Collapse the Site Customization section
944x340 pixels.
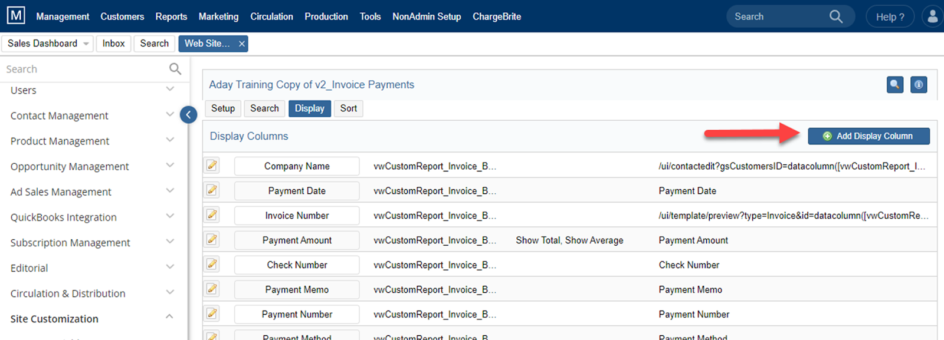click(x=170, y=317)
